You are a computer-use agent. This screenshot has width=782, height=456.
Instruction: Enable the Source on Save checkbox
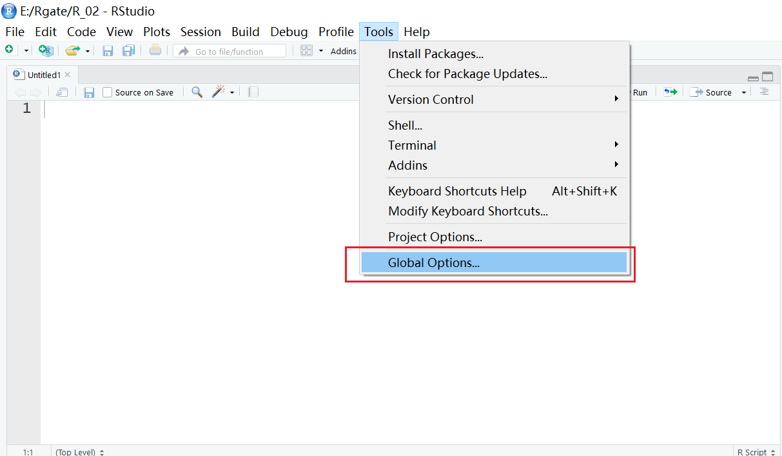click(107, 92)
